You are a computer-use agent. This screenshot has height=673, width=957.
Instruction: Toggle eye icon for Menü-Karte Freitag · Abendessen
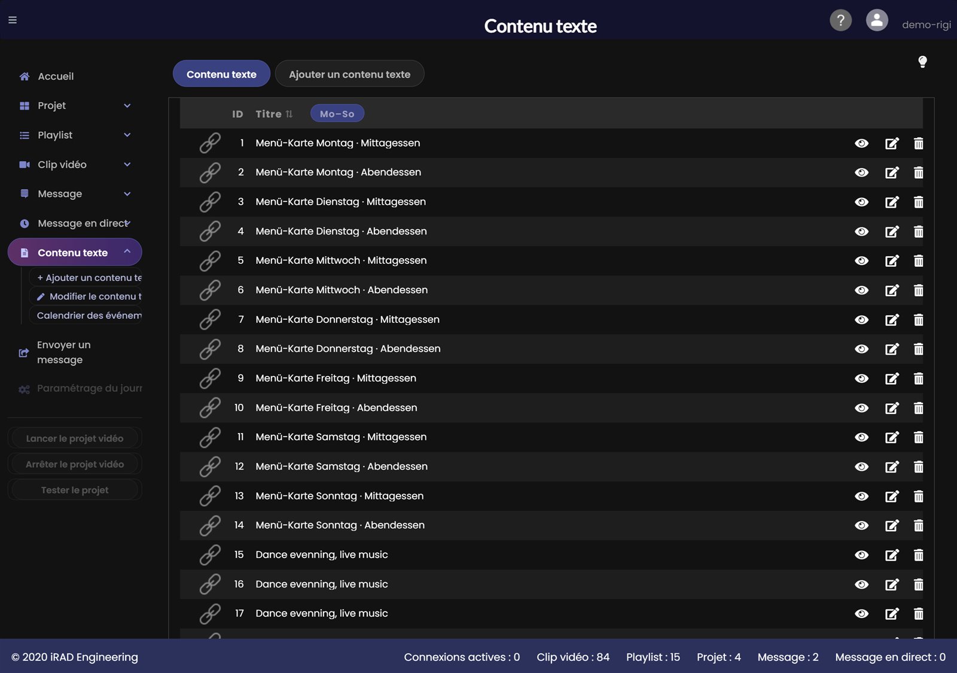(861, 408)
